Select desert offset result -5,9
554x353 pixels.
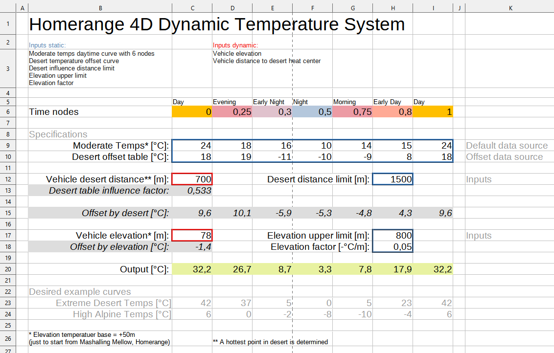point(273,213)
